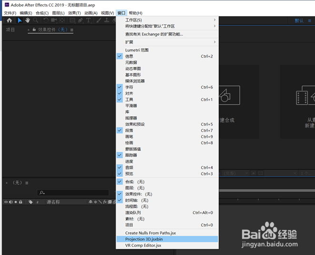The height and width of the screenshot is (255, 315).
Task: Choose Projection 3D.jsxbin script
Action: tap(167, 239)
